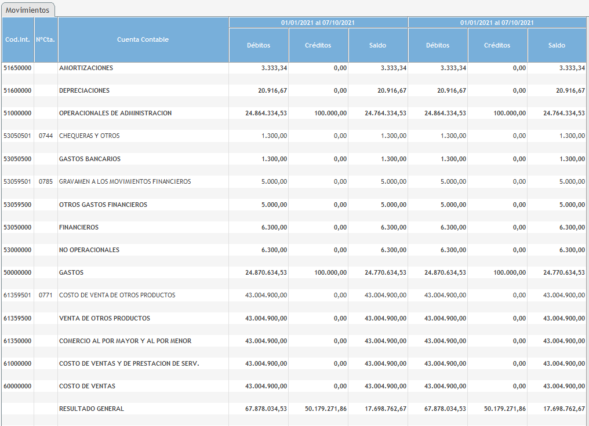Select the RESULTADO GENERAL total row
The image size is (589, 426).
click(x=92, y=409)
